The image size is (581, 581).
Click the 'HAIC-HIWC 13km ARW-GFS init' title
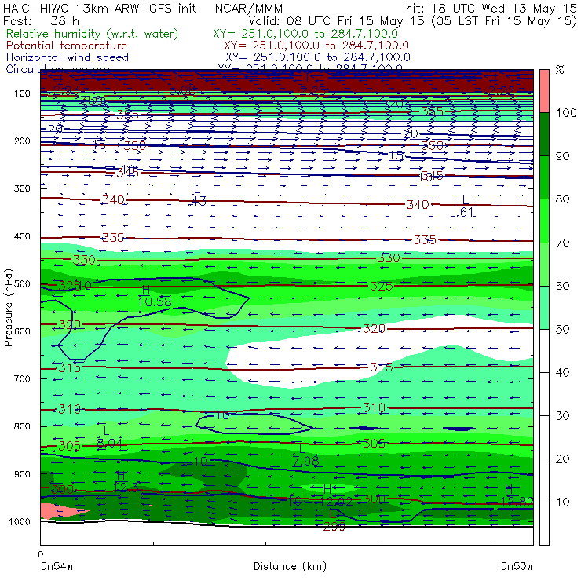pyautogui.click(x=99, y=8)
